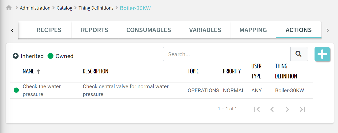Click the green Owned legend dot
The width and height of the screenshot is (338, 133).
tap(50, 56)
